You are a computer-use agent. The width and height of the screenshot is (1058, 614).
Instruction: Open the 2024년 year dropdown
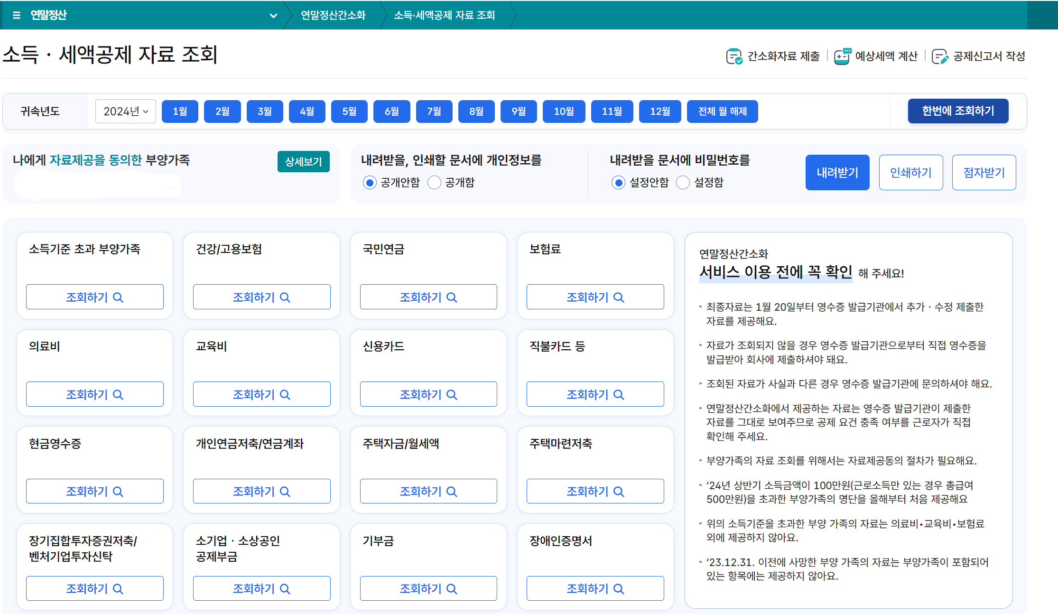coord(126,112)
